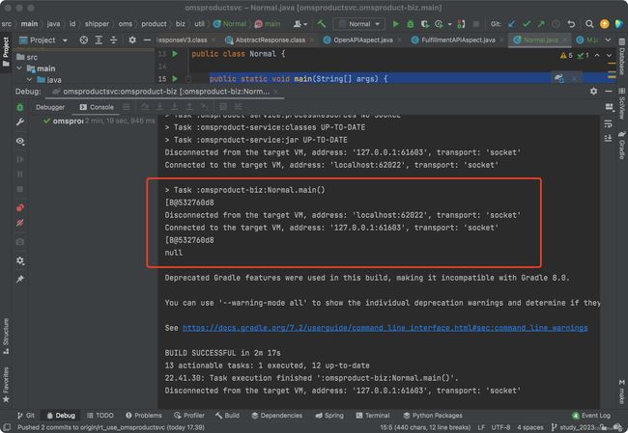This screenshot has height=433, width=628.
Task: Open the Terminal tool window
Action: pyautogui.click(x=373, y=416)
